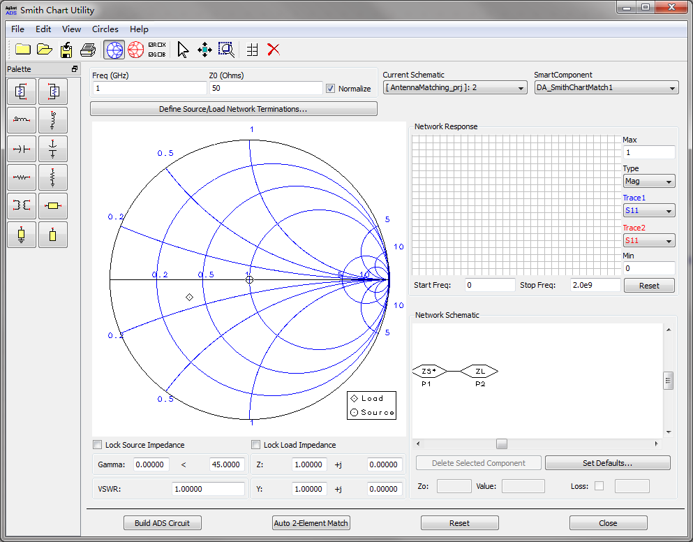
Task: Click the schematic scrollbar right arrow
Action: (656, 444)
